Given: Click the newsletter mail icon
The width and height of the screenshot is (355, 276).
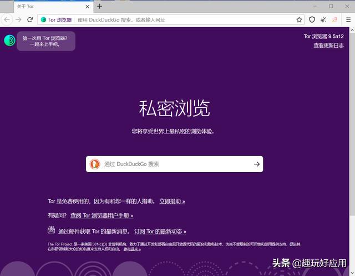Looking at the screenshot, I should click(52, 230).
